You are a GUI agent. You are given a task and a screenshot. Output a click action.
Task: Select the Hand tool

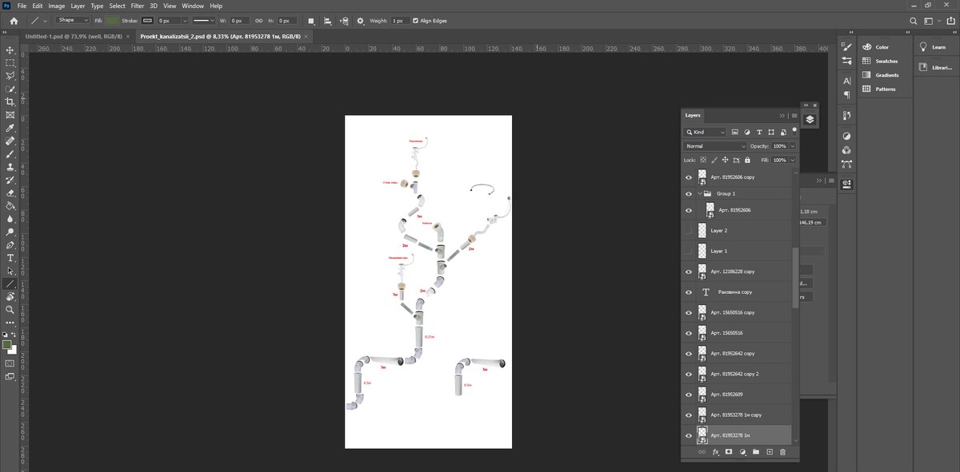pyautogui.click(x=10, y=296)
